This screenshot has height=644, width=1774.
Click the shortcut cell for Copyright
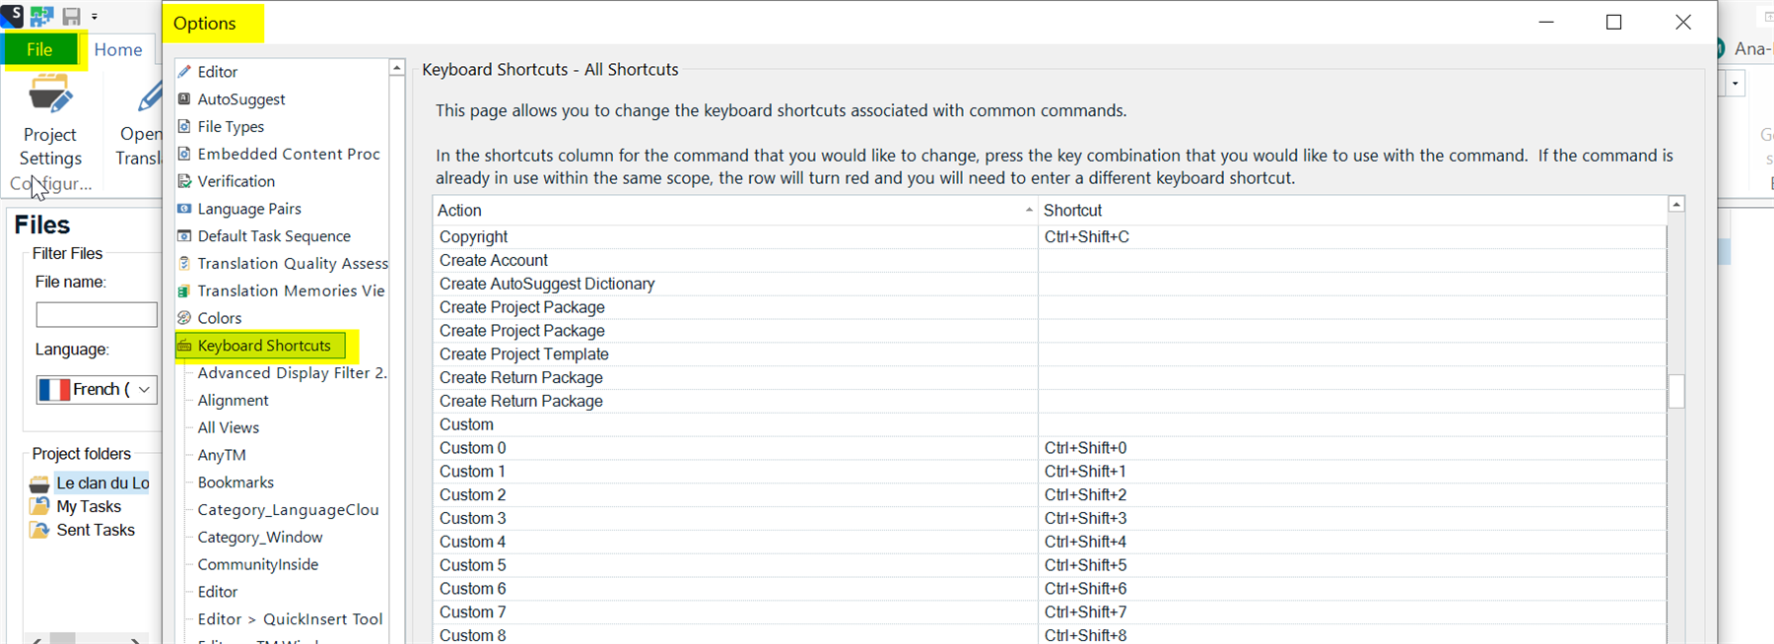pos(1352,237)
